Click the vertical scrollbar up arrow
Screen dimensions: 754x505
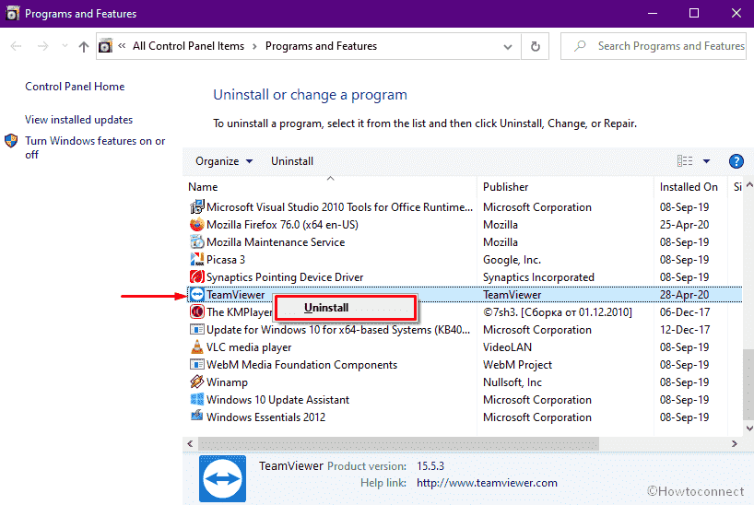(749, 185)
